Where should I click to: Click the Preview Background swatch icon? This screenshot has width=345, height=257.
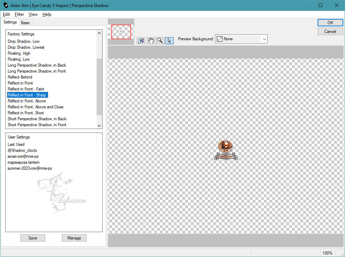[219, 39]
